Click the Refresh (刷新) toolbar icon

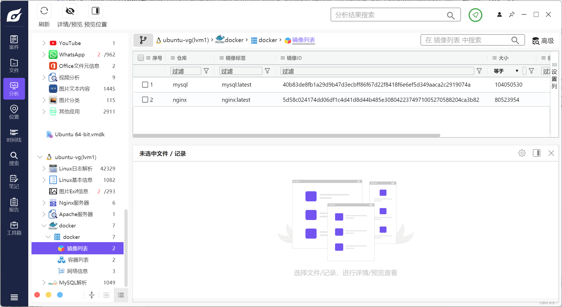pyautogui.click(x=44, y=11)
